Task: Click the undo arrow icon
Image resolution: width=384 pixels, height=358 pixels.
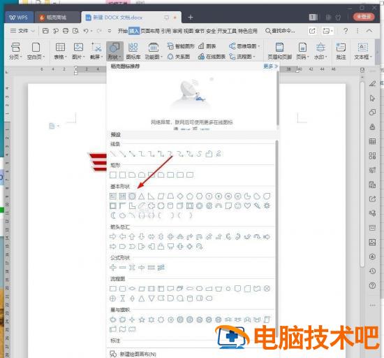Action: (x=86, y=31)
